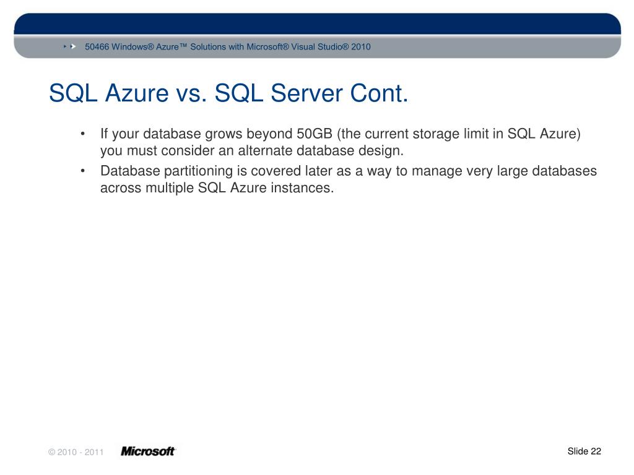This screenshot has height=475, width=634.
Task: Click the trademark symbol after Azure
Action: 183,45
